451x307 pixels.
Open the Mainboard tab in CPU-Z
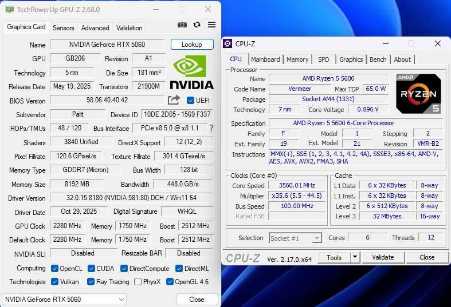265,59
